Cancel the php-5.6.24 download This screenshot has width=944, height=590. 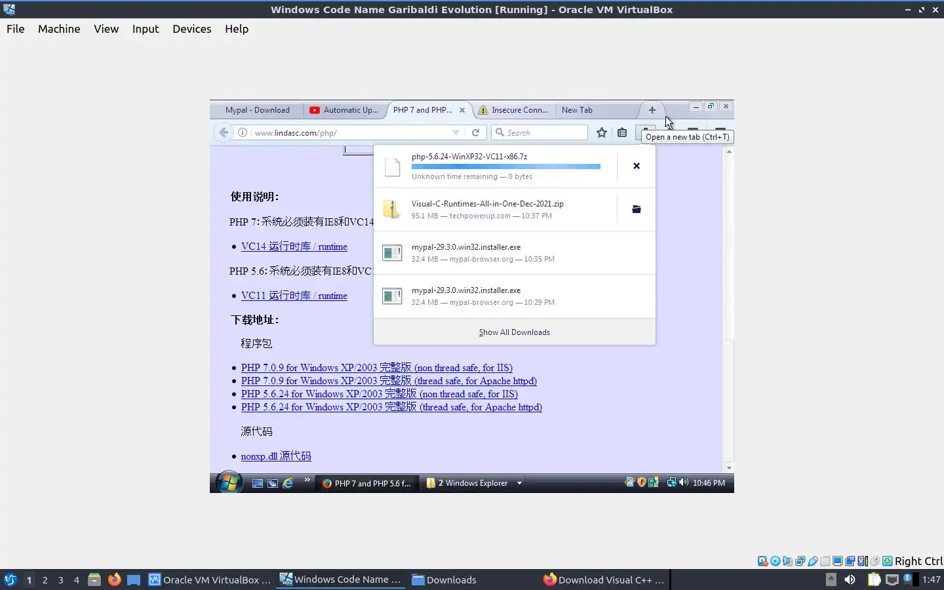point(636,166)
